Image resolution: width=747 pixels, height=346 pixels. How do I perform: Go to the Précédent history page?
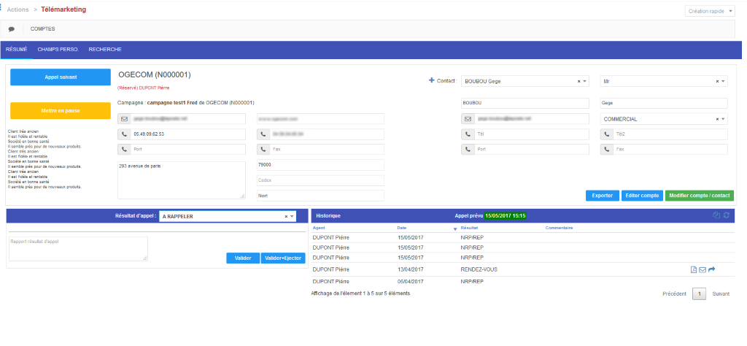tap(674, 294)
